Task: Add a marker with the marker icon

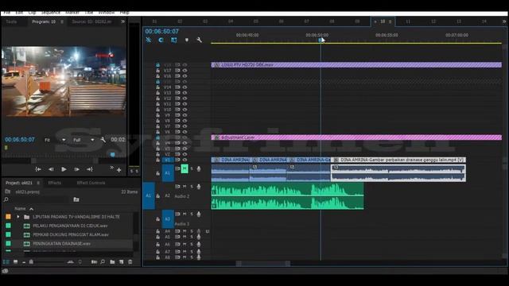Action: (187, 40)
